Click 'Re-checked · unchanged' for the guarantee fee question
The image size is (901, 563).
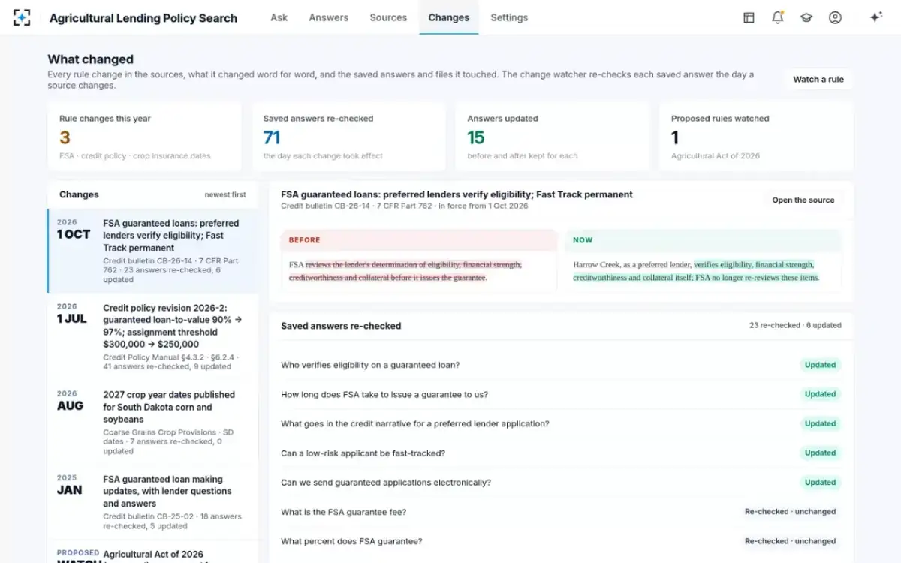pyautogui.click(x=790, y=512)
